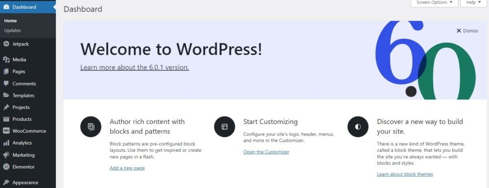The height and width of the screenshot is (188, 489).
Task: Click the WooCommerce logo icon
Action: coord(6,131)
